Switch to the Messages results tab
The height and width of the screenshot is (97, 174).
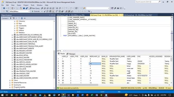[71, 54]
